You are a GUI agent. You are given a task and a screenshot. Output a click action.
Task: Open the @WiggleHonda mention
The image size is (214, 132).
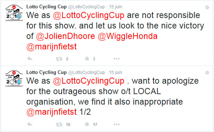128,36
